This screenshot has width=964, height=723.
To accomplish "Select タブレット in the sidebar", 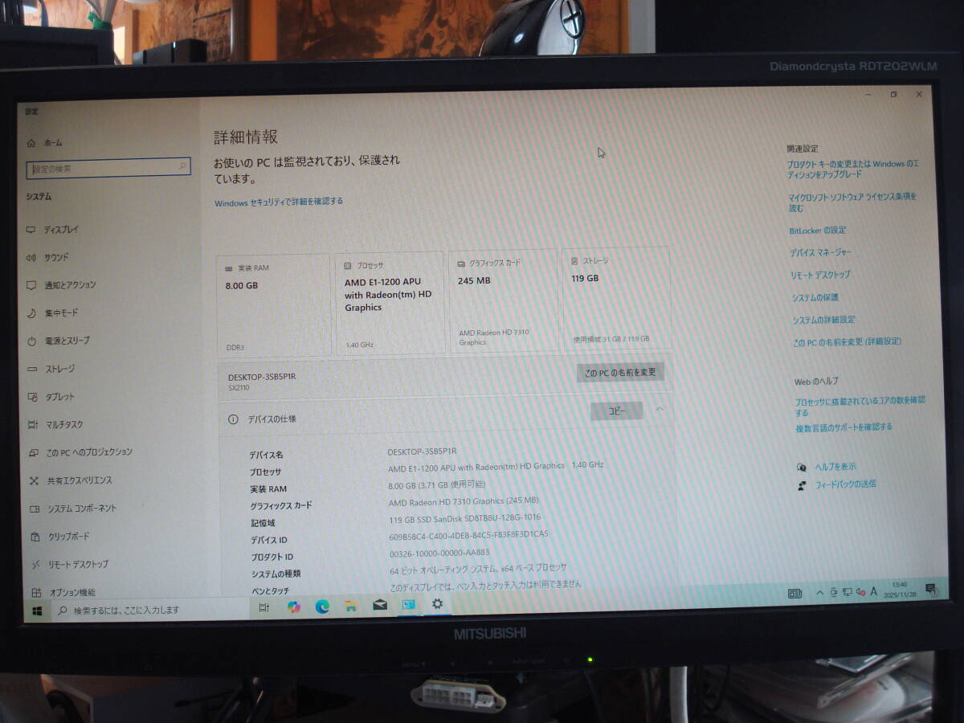I will pos(51,397).
